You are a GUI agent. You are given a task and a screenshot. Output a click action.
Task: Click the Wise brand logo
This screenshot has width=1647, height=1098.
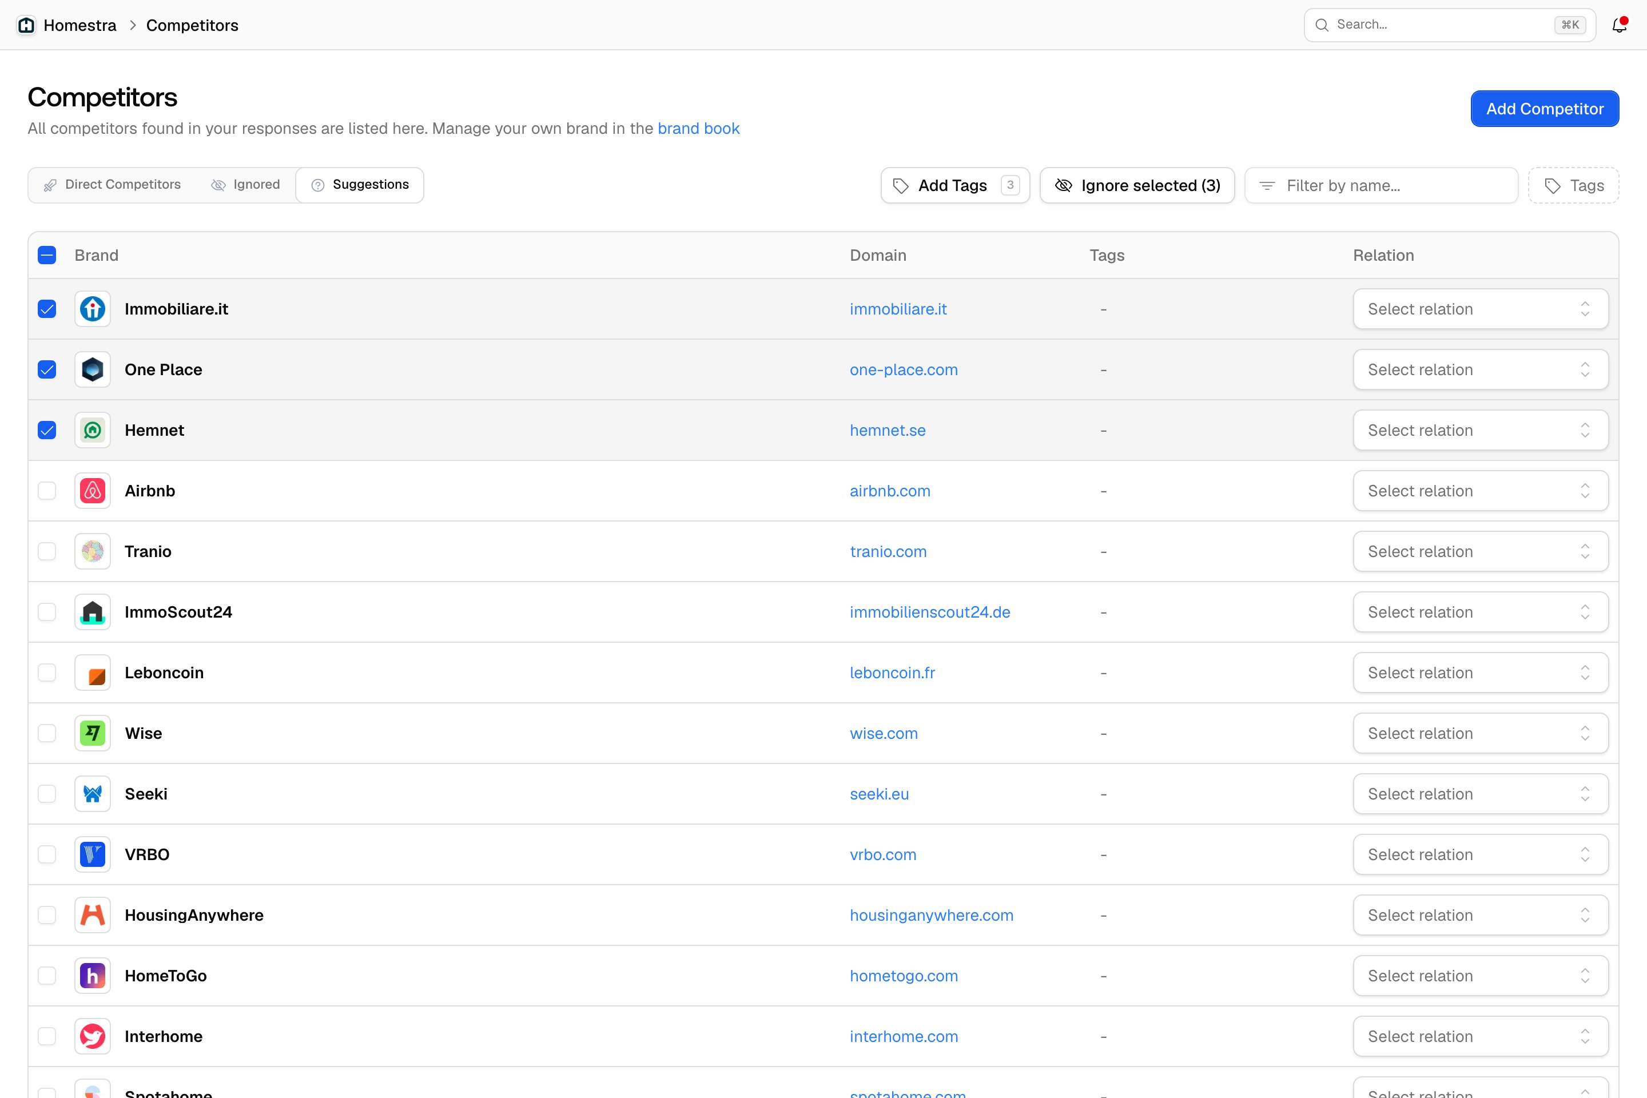point(93,733)
